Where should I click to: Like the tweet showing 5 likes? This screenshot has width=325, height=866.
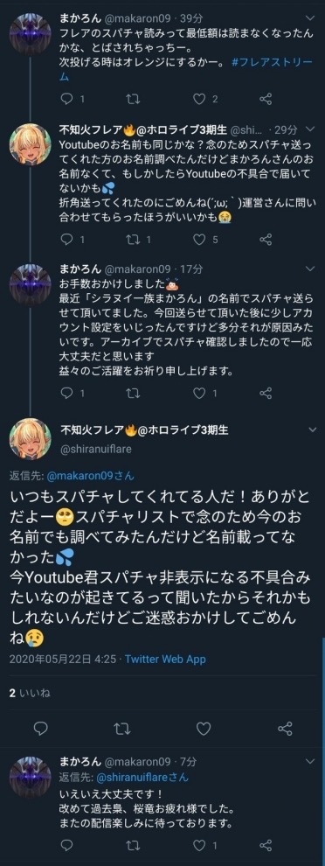199,240
